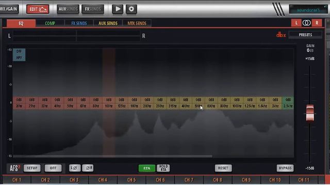The width and height of the screenshot is (330, 185).
Task: Open settings with the gear icon
Action: (131, 9)
